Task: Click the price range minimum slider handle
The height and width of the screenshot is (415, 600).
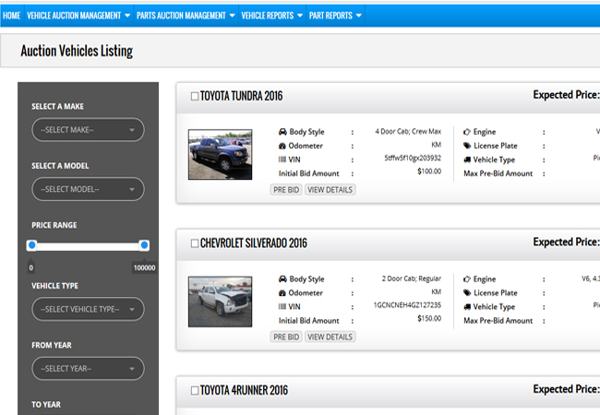Action: pyautogui.click(x=31, y=245)
